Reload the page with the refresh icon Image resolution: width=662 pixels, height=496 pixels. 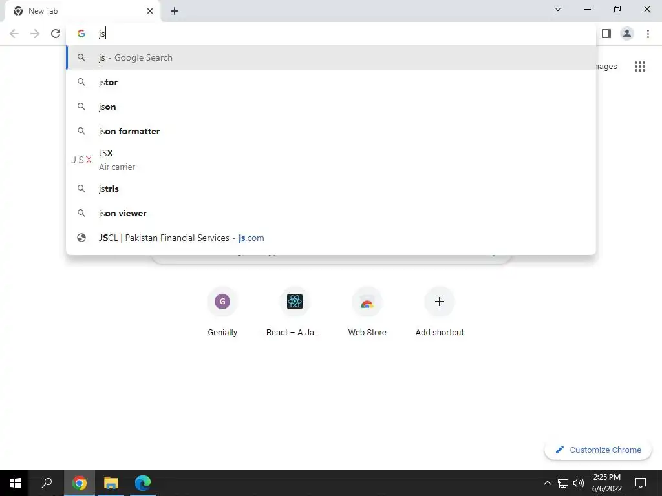click(56, 34)
